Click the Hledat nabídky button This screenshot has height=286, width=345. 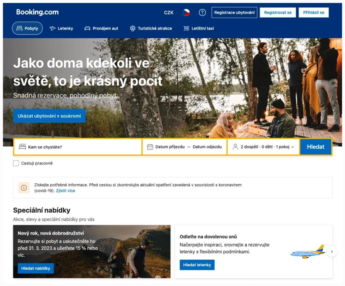coord(36,268)
